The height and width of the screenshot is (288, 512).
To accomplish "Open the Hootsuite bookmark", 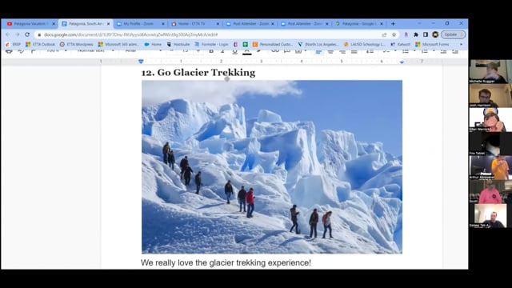I will coord(178,44).
